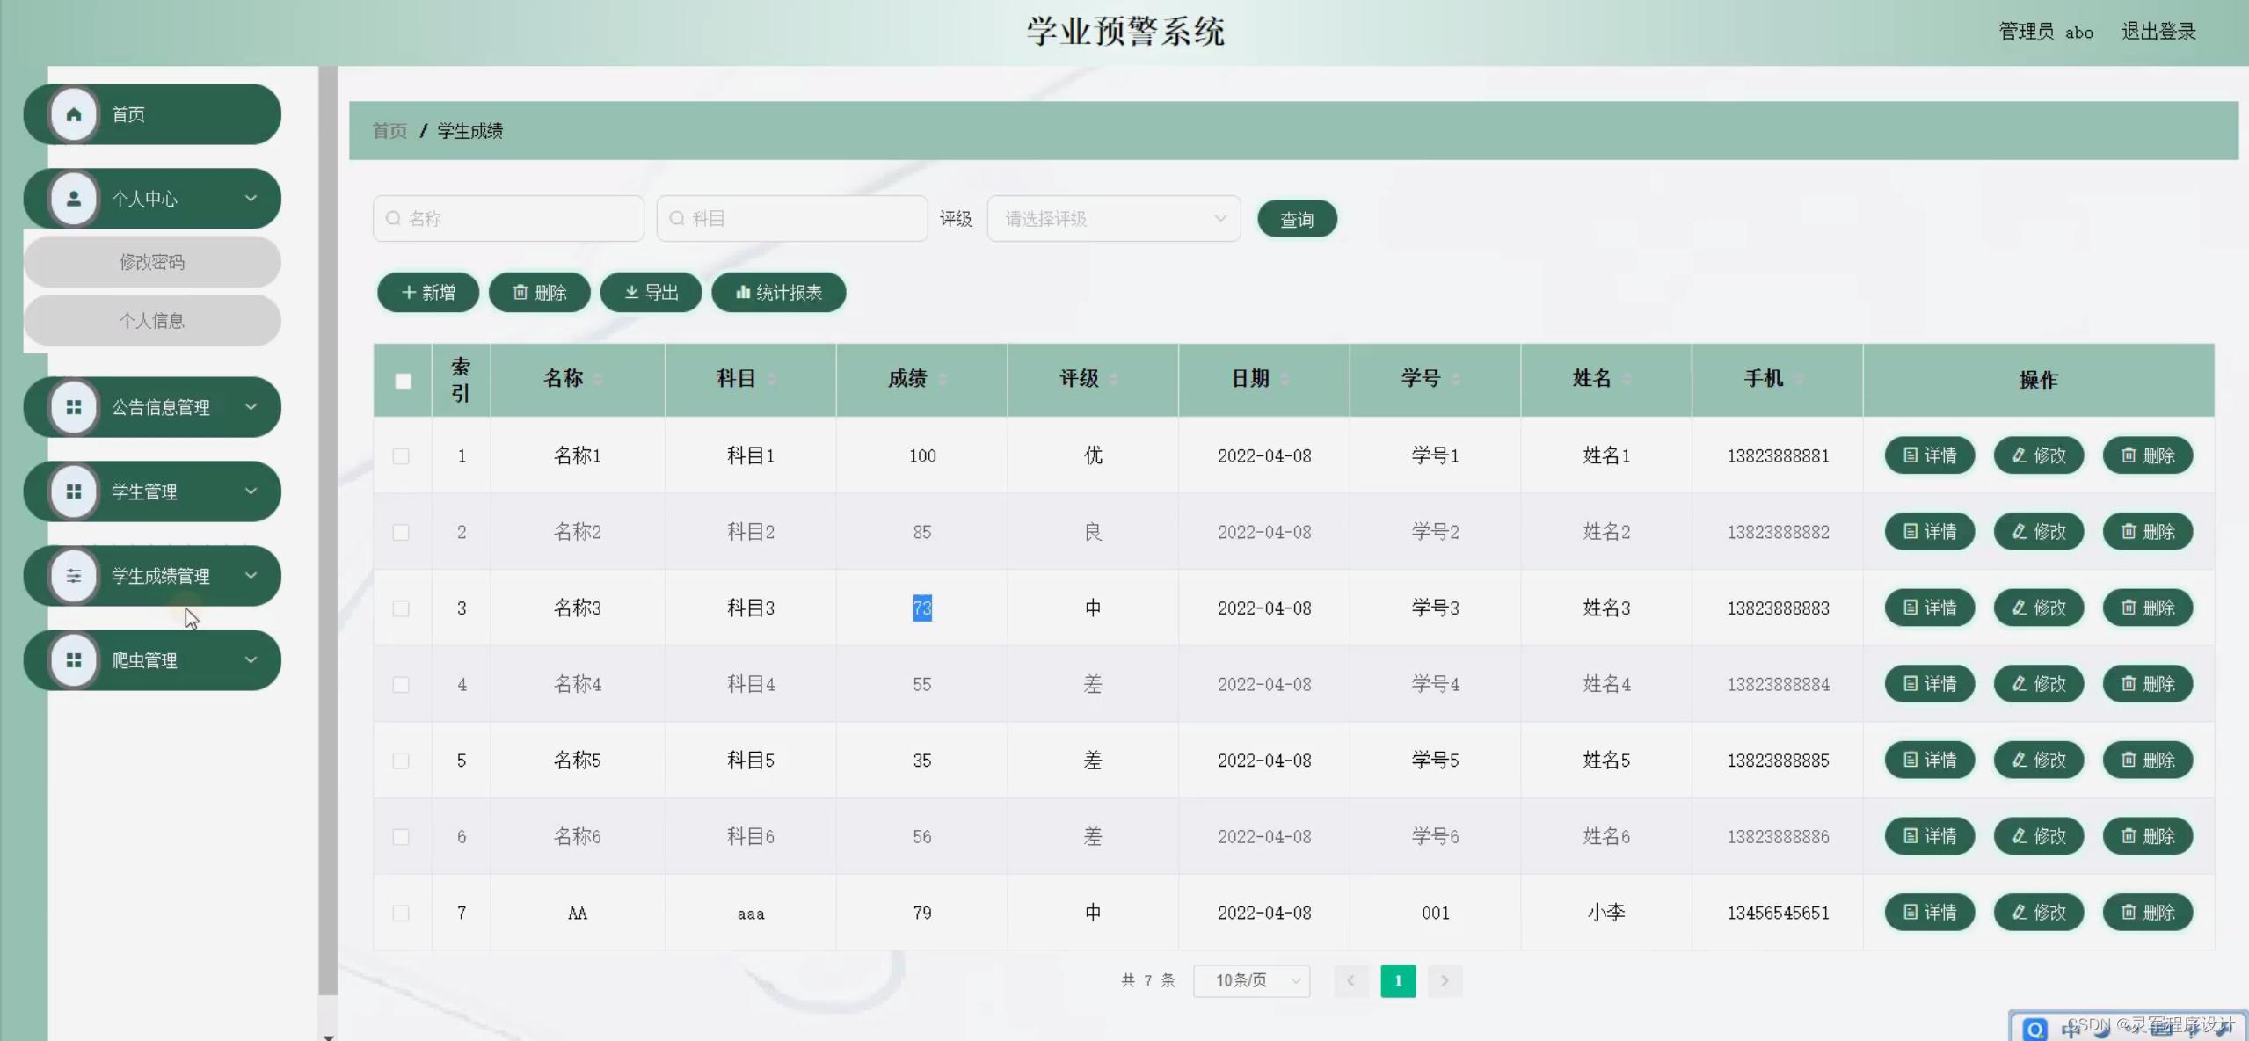Click 退出登录 in the top menu
Viewport: 2249px width, 1041px height.
(x=2158, y=31)
